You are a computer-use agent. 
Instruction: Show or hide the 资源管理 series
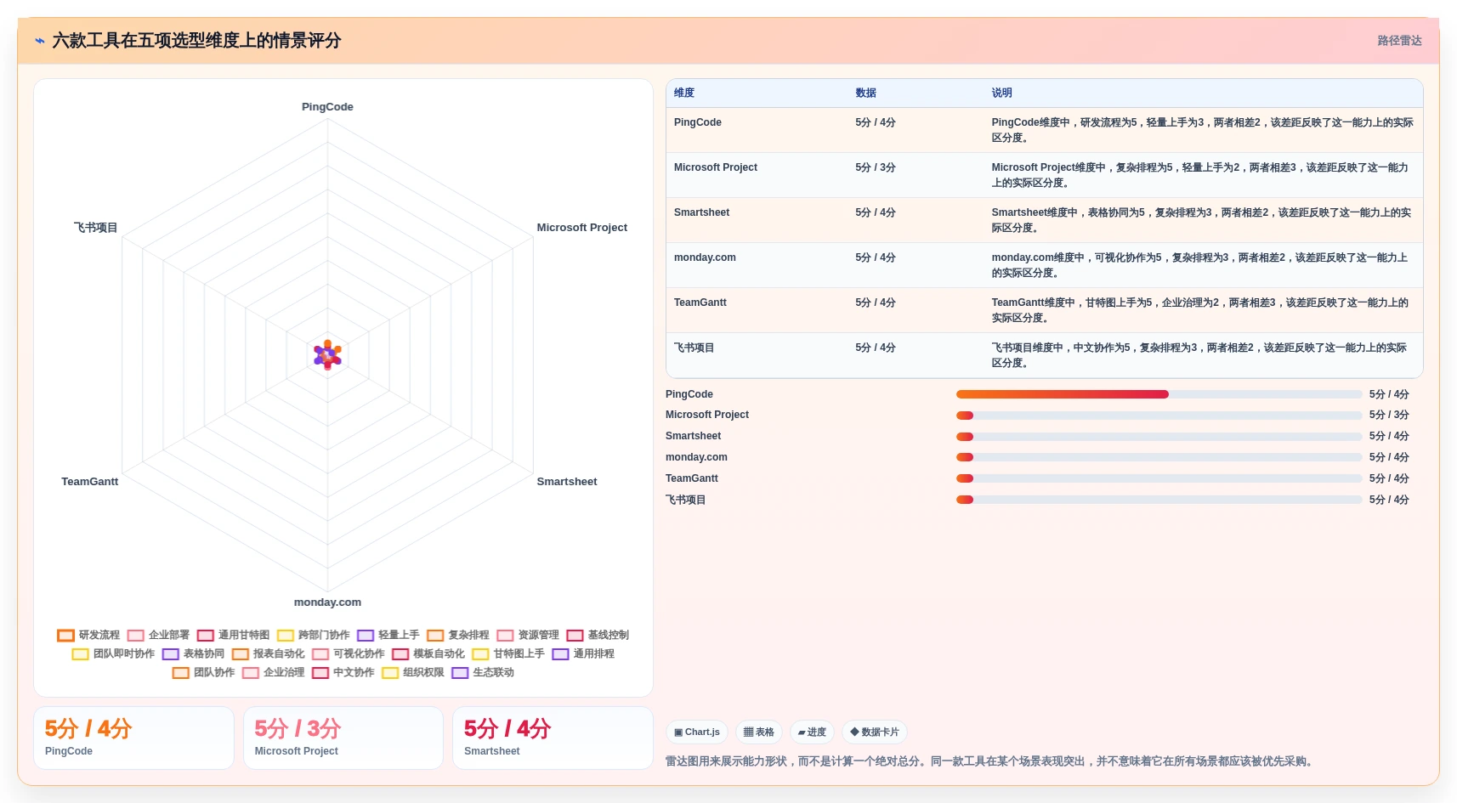pos(527,635)
